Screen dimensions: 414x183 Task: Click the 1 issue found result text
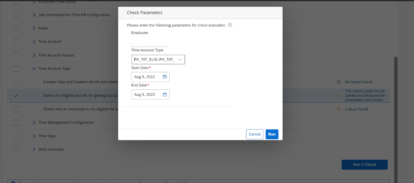[x=357, y=109]
